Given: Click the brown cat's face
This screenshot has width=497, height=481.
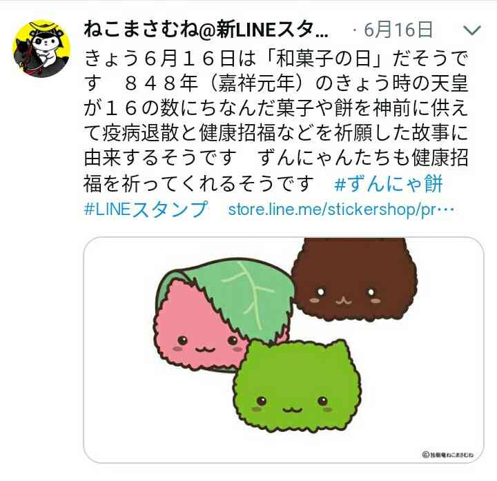Looking at the screenshot, I should point(346,296).
